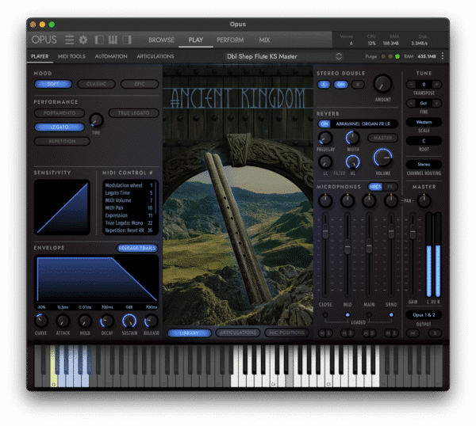Select the Classic mood

tap(97, 84)
